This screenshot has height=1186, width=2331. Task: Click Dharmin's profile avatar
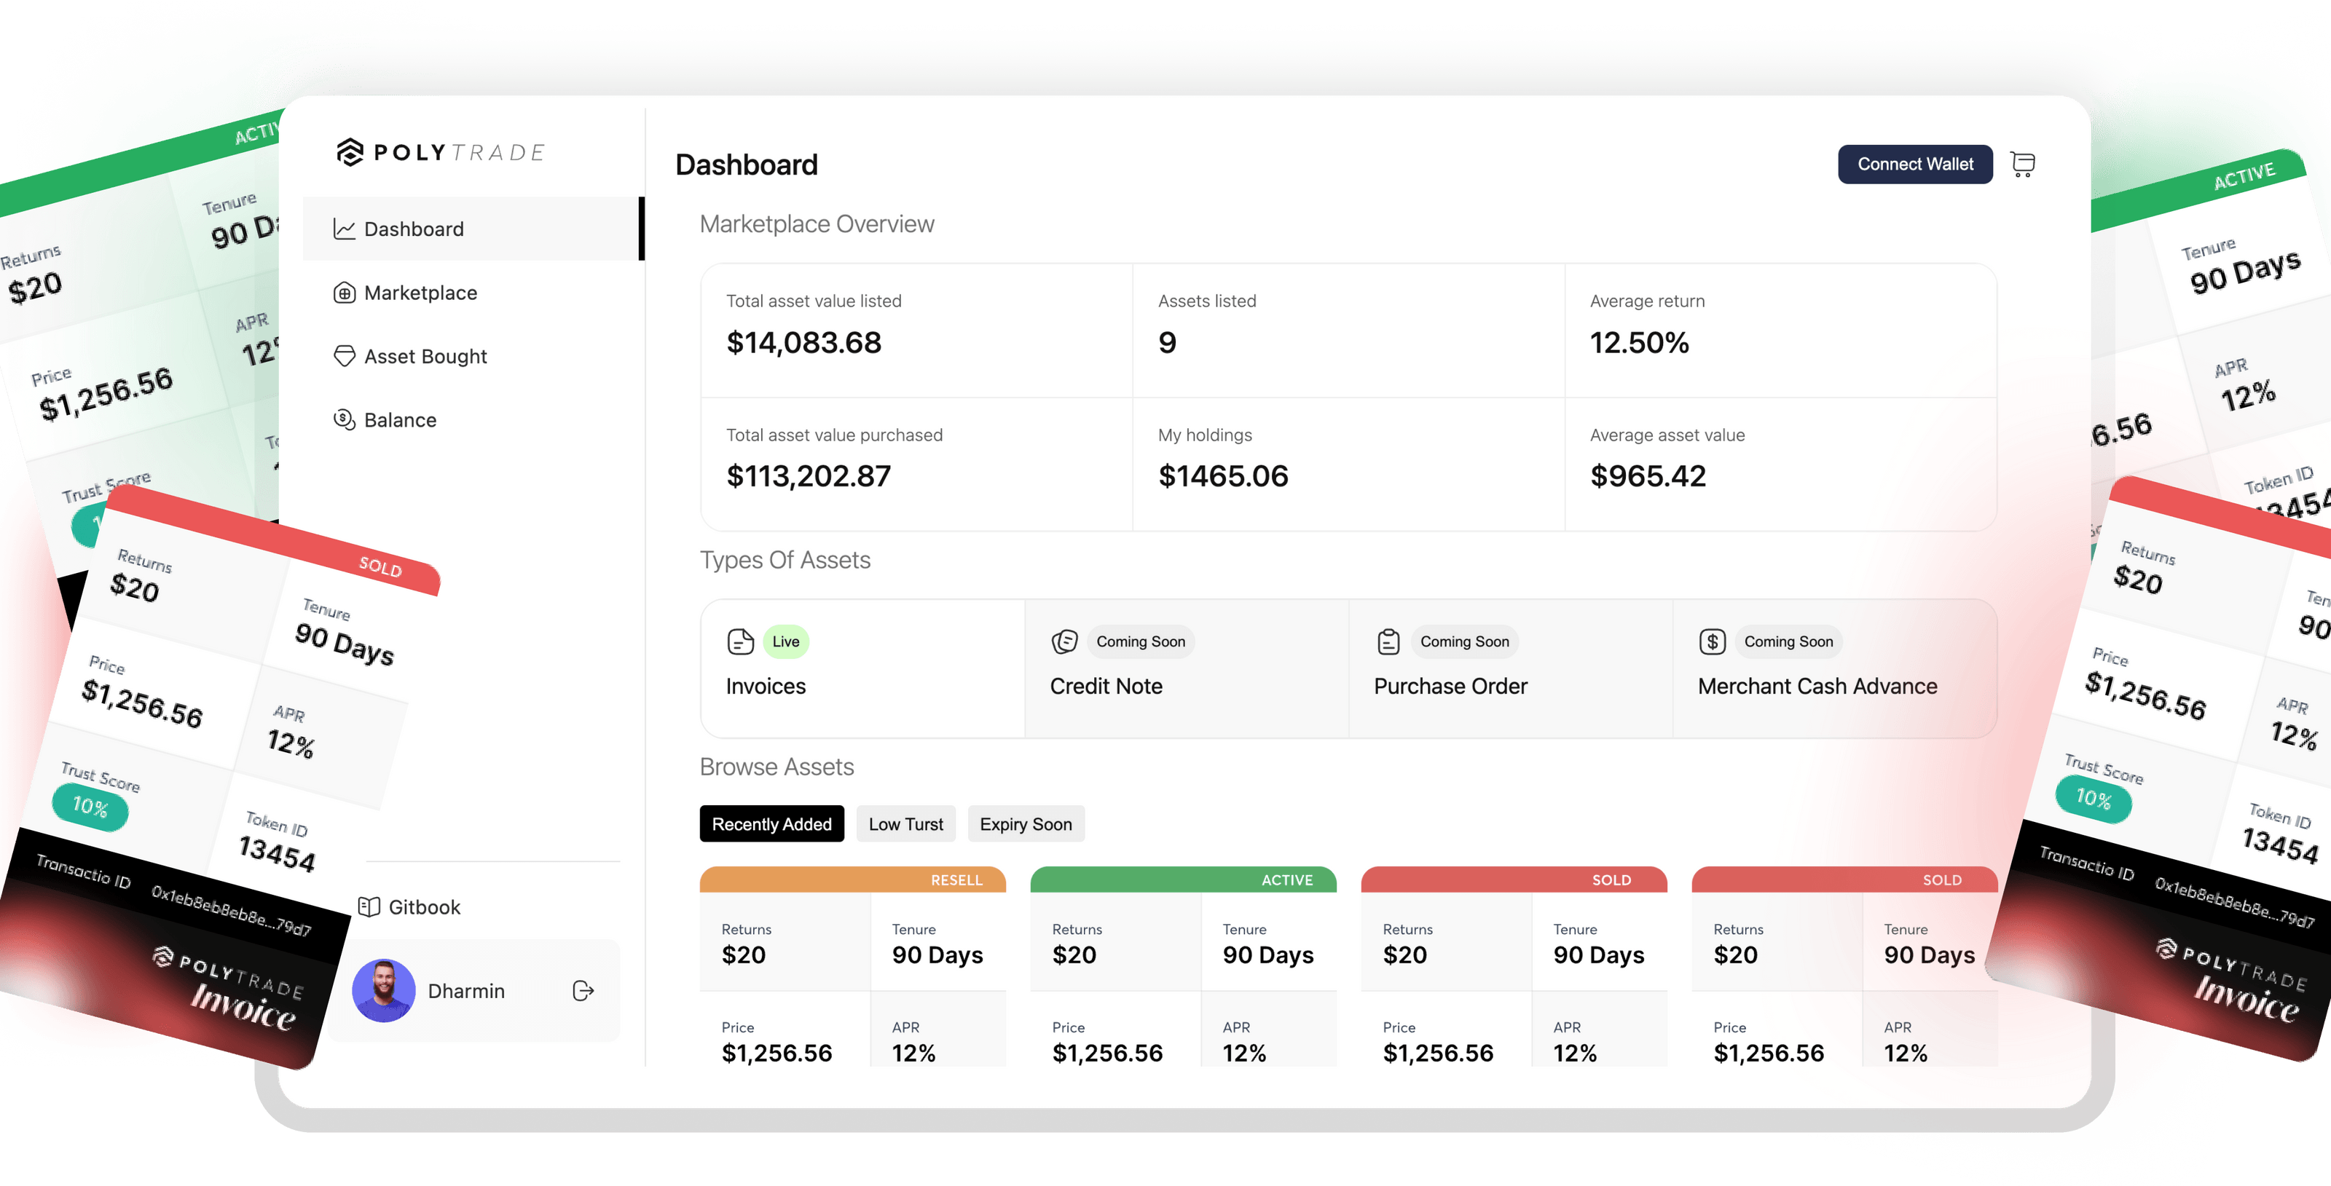(382, 991)
